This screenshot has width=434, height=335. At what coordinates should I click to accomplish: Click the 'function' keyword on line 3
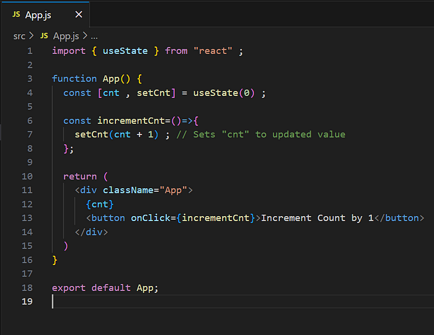click(x=74, y=79)
